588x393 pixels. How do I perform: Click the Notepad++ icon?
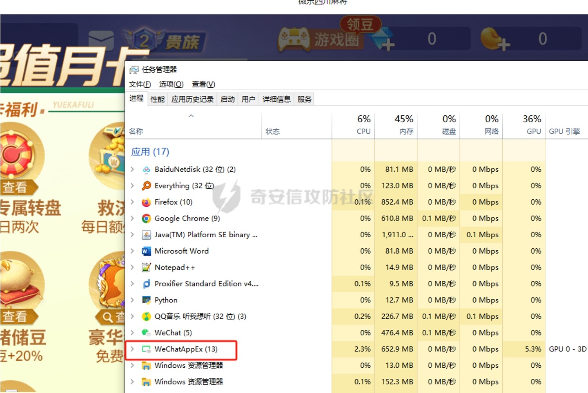coord(146,267)
